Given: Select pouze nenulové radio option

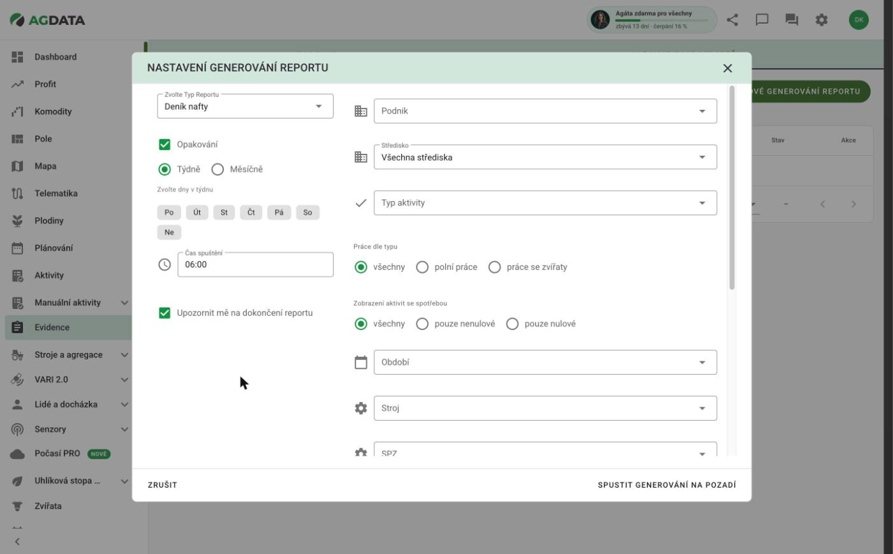Looking at the screenshot, I should click(422, 324).
